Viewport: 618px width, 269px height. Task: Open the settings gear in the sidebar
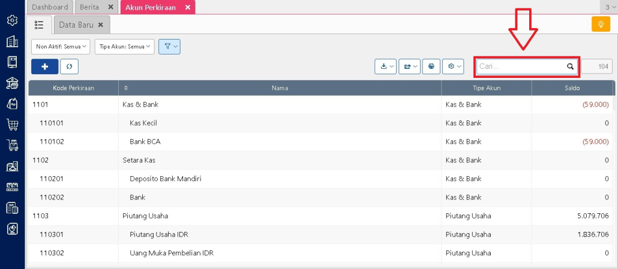[x=12, y=20]
